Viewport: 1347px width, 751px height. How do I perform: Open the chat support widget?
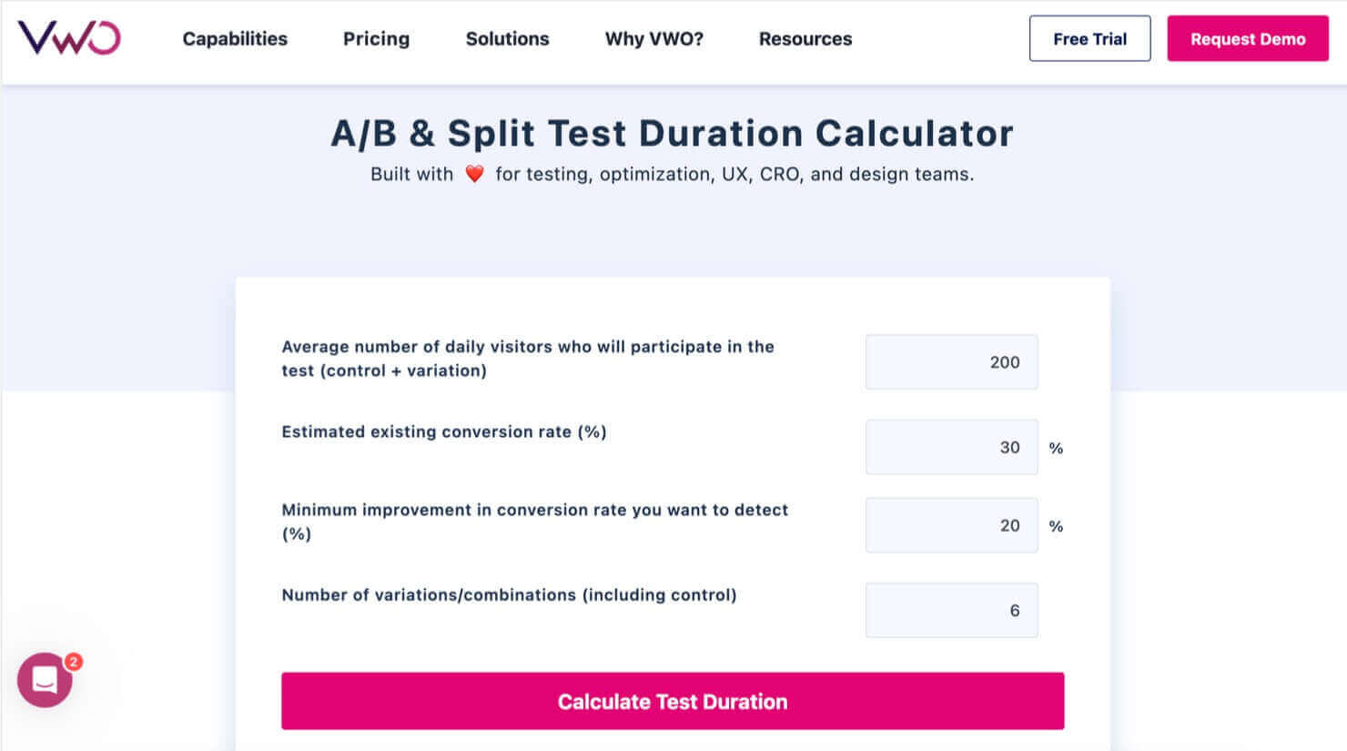coord(44,680)
